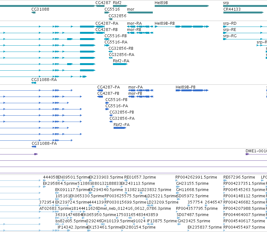The width and height of the screenshot is (267, 232).
Task: Click the srp-RD transcript label
Action: (230, 23)
